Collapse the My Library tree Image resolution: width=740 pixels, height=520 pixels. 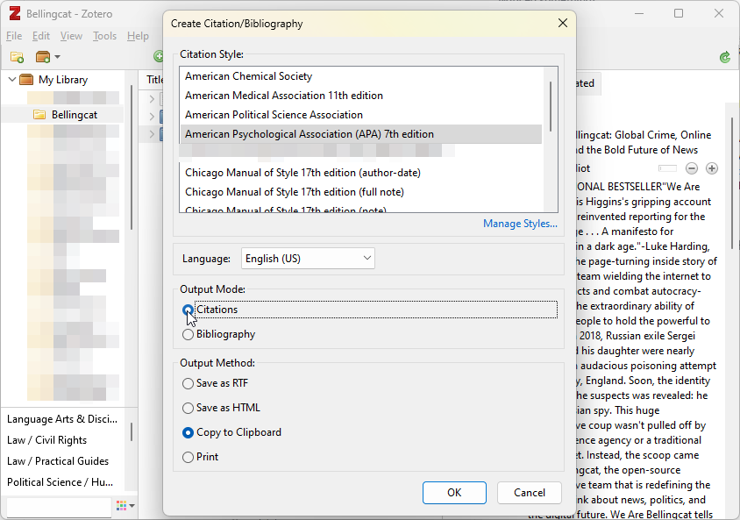(12, 80)
